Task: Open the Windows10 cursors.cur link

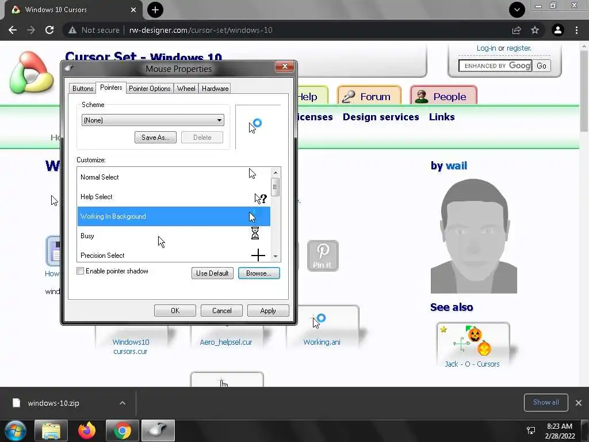Action: coord(131,346)
